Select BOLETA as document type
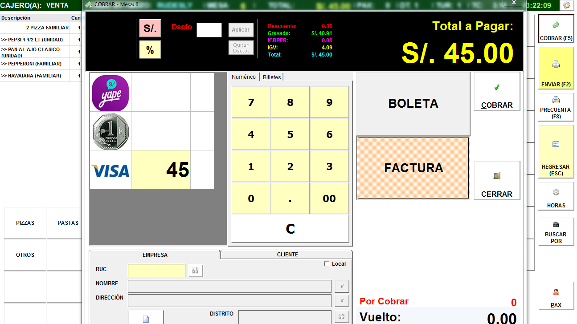Image resolution: width=577 pixels, height=324 pixels. [413, 104]
